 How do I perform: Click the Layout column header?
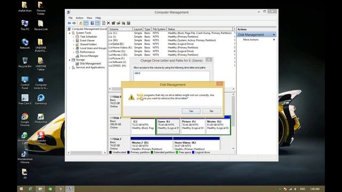click(138, 29)
